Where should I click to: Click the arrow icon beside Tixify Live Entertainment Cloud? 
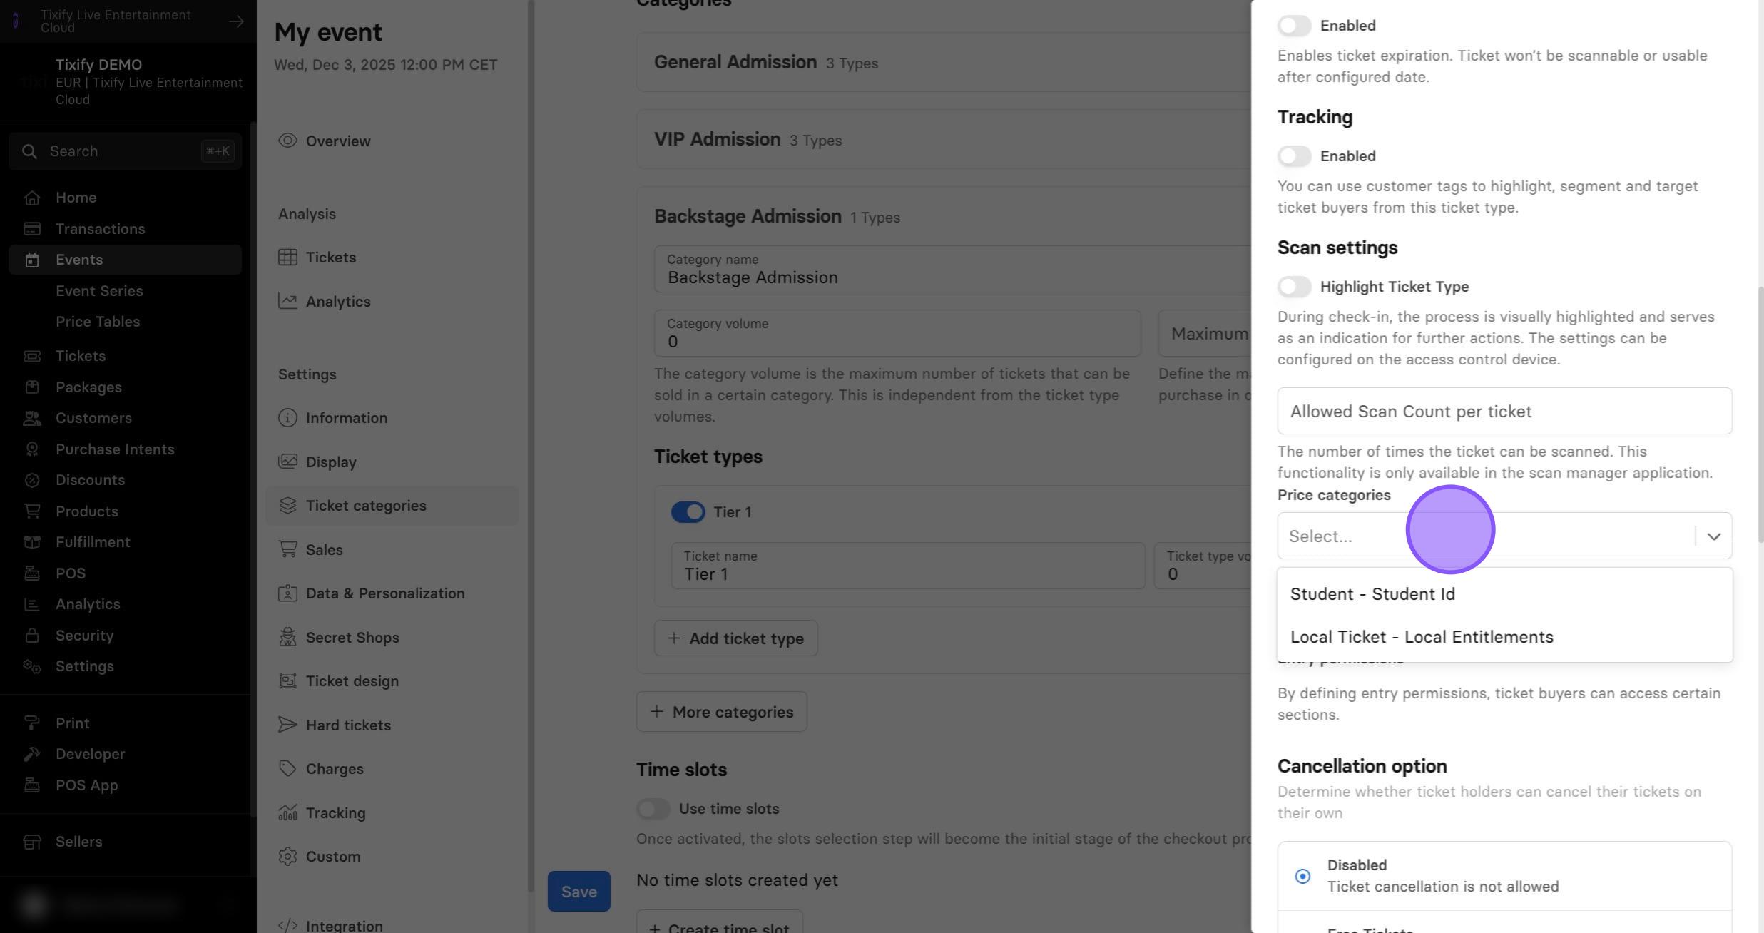tap(236, 21)
